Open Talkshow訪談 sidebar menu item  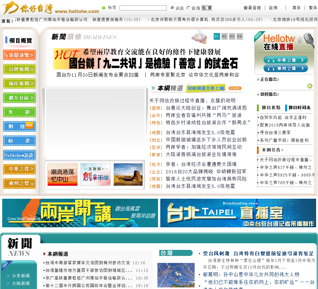coord(19,155)
